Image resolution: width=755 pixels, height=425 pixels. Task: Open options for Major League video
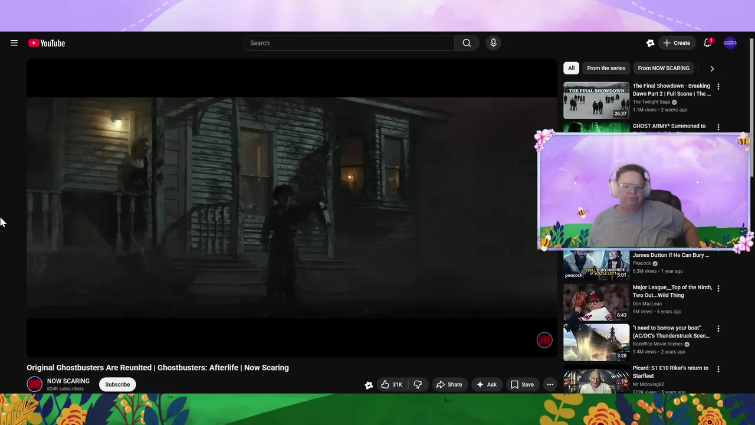(x=718, y=288)
